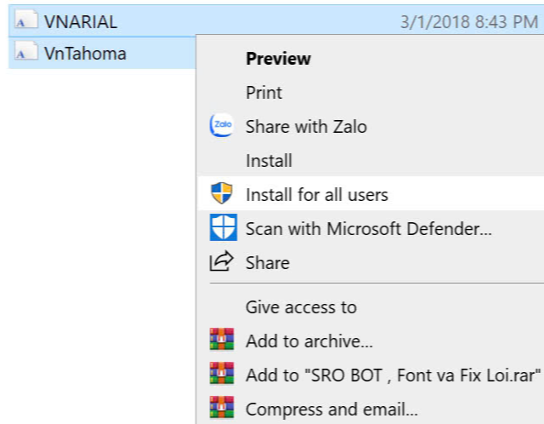Click WinRAR icon beside Add to SRO BOT rar
Image resolution: width=544 pixels, height=424 pixels.
221,373
